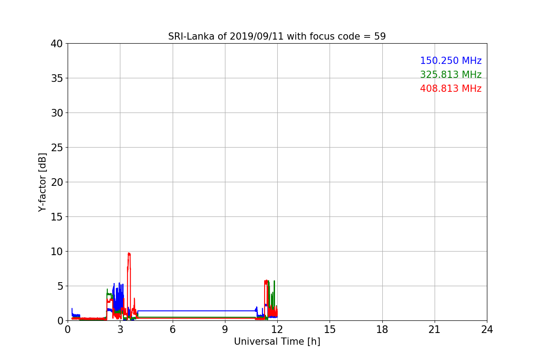Click the 'Y-factor [dB]' axis label
This screenshot has height=360, width=541.
[x=42, y=182]
